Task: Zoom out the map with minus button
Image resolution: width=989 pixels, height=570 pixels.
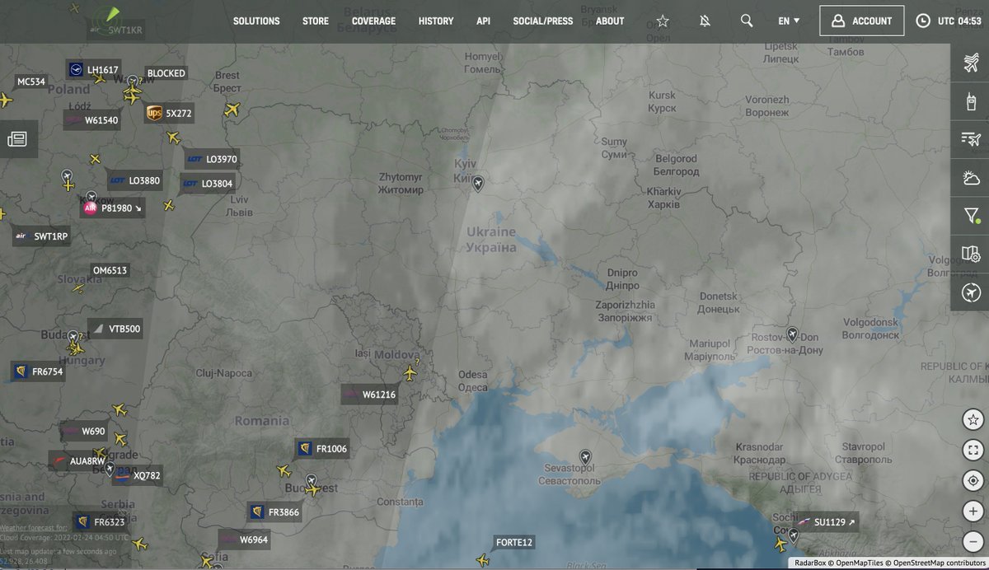Action: point(973,542)
